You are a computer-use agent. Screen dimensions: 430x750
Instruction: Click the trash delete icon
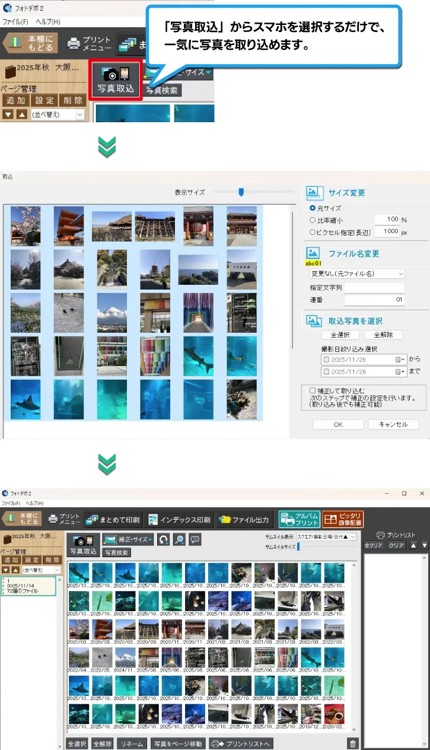click(353, 743)
